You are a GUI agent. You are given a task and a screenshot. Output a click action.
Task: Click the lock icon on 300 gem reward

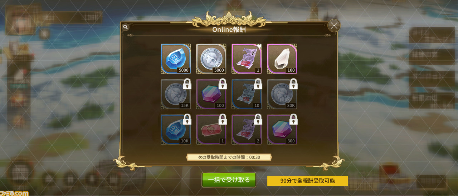click(x=293, y=119)
